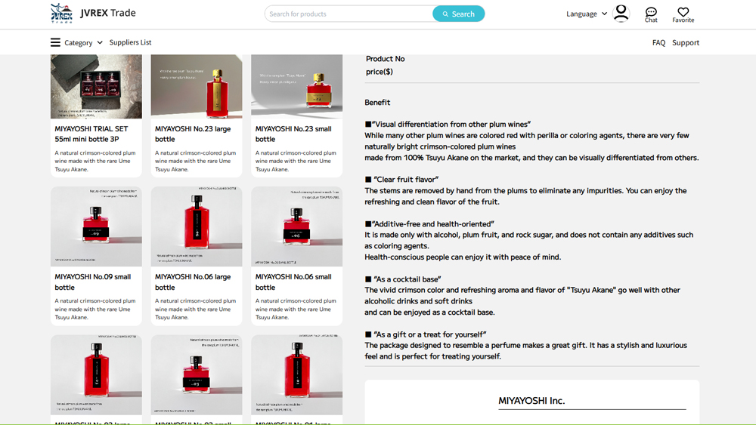Click the MIYAYOSHI Inc. supplier heading
The height and width of the screenshot is (425, 756).
tap(531, 400)
